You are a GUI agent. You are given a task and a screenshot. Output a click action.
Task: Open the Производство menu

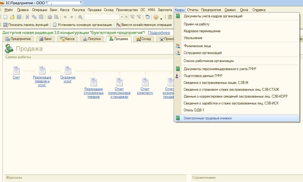[x=127, y=10]
